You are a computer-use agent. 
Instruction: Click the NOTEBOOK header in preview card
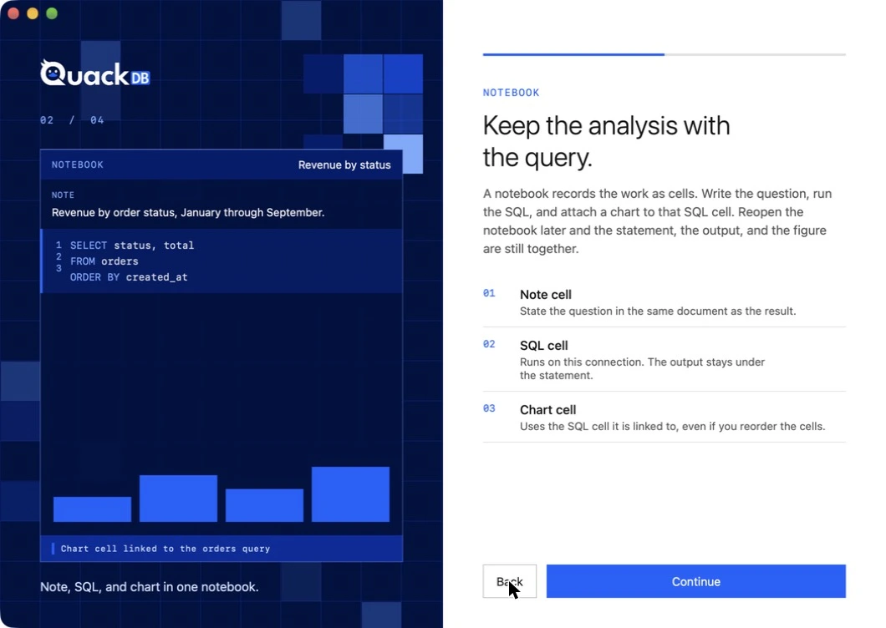pos(78,165)
